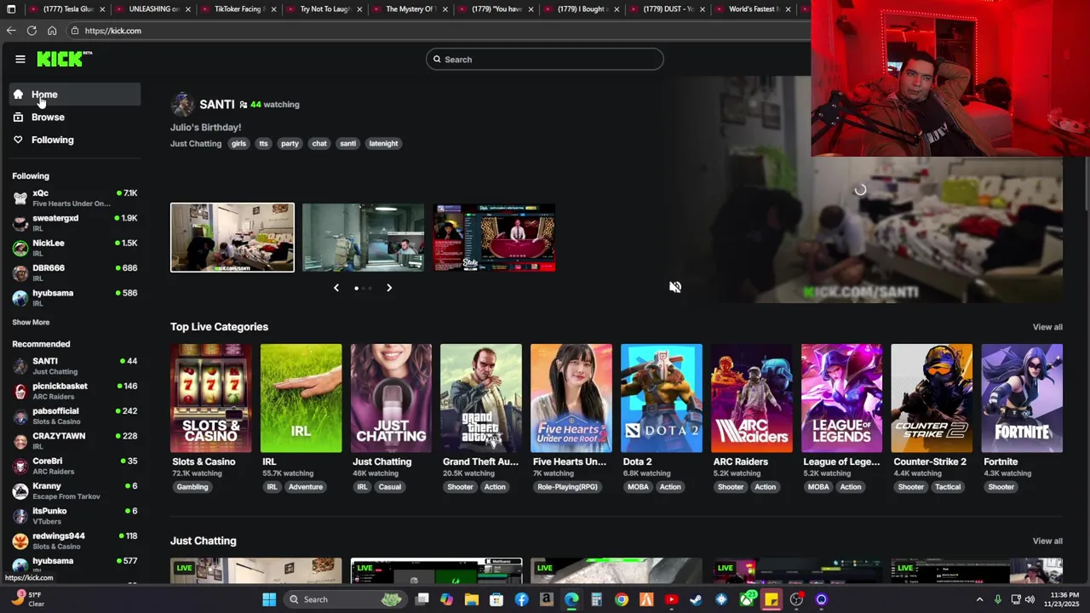Viewport: 1090px width, 613px height.
Task: Open Just Chatting category card
Action: click(x=391, y=398)
